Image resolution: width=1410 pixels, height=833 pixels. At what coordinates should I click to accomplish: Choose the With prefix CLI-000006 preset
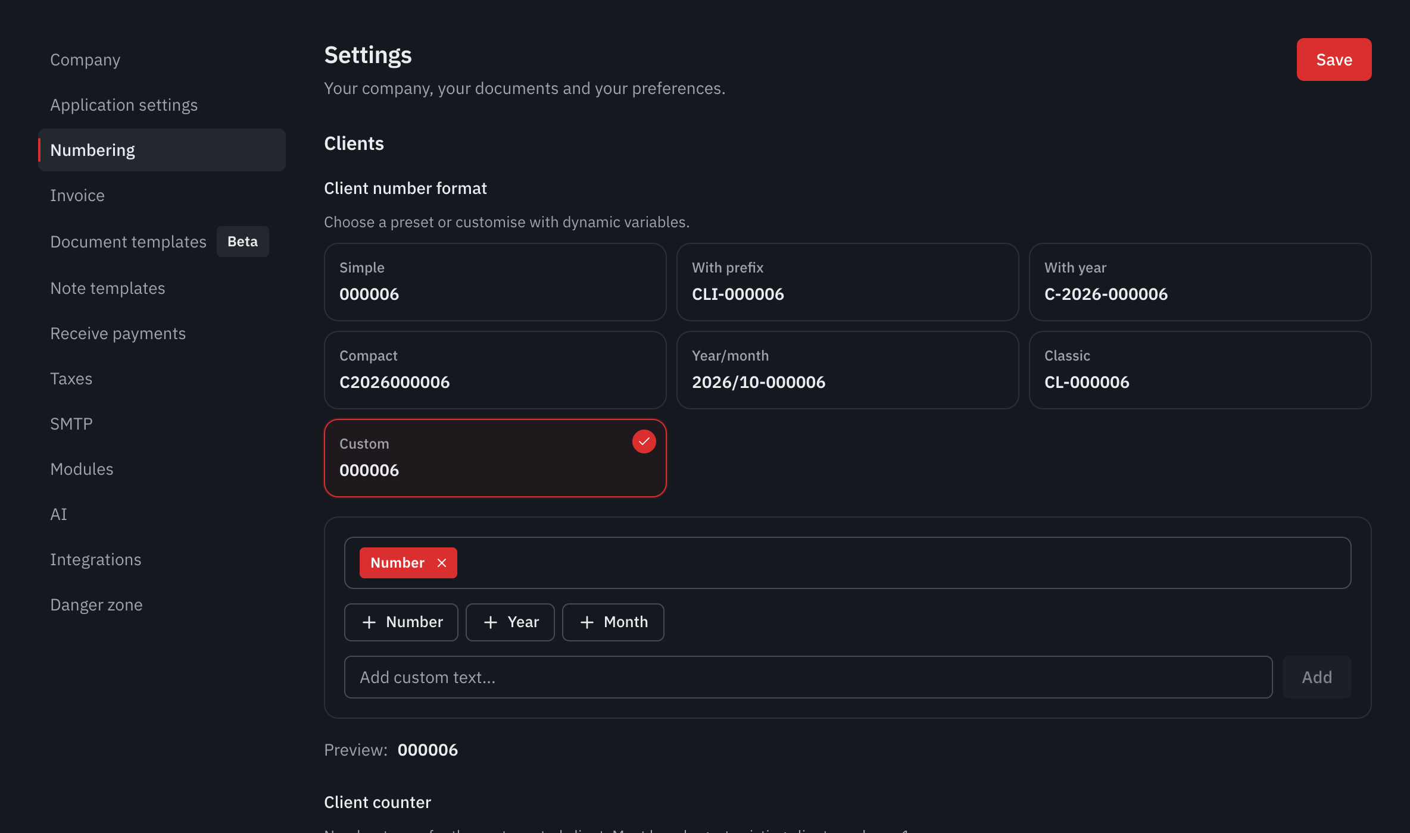(848, 282)
